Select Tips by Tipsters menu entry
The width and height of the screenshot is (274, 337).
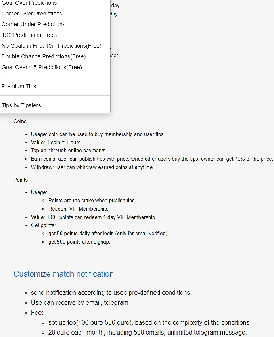pyautogui.click(x=21, y=105)
